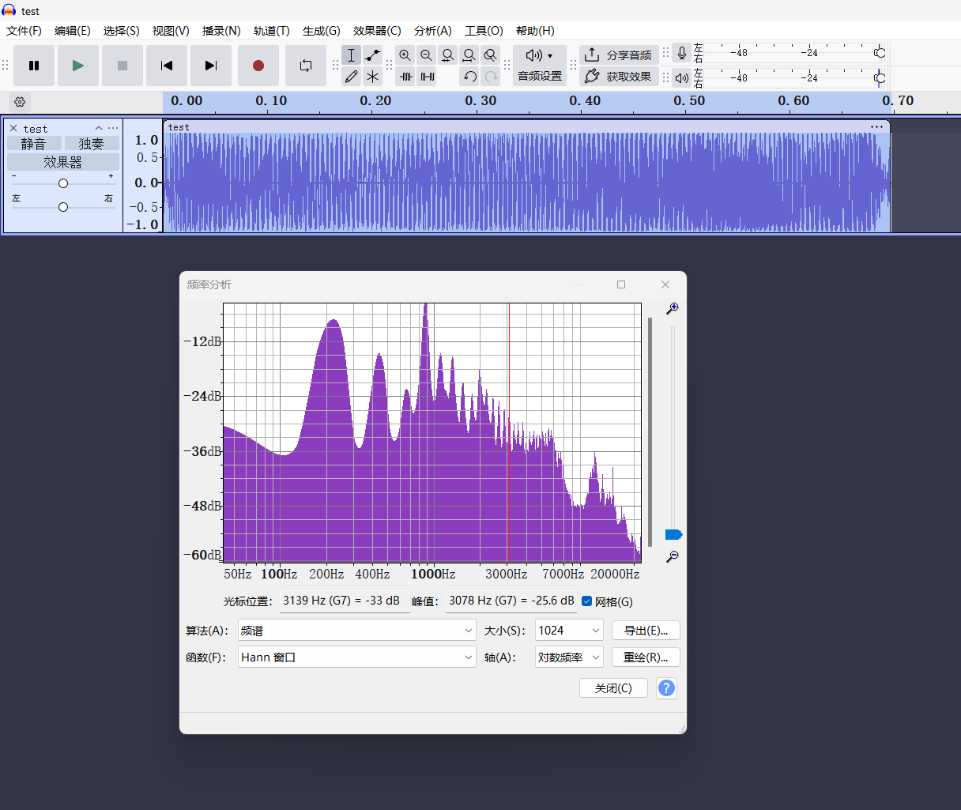Viewport: 961px width, 810px height.
Task: Click the Trim audio outside selection icon
Action: pyautogui.click(x=406, y=77)
